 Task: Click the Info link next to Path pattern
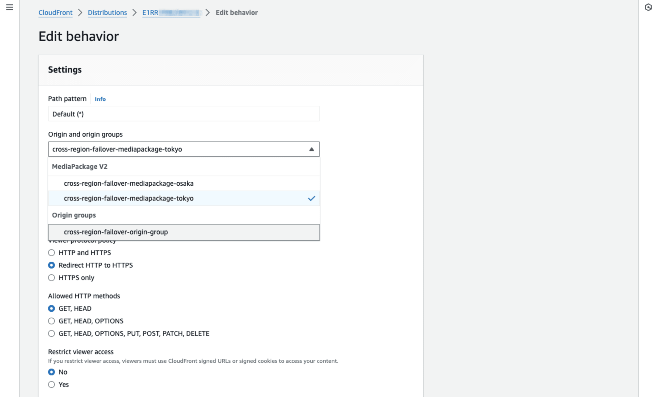(x=100, y=99)
